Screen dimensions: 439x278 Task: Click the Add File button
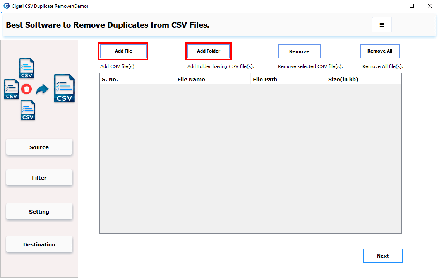(x=123, y=51)
